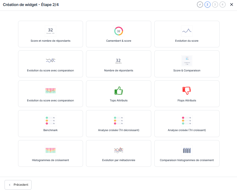This screenshot has width=237, height=192.
Task: Click the Evolution par métadonnée multi-line icon
Action: coord(118,150)
